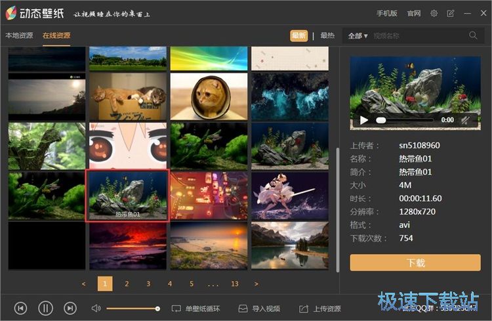Image resolution: width=492 pixels, height=321 pixels.
Task: Pause the current wallpaper playback
Action: click(45, 308)
